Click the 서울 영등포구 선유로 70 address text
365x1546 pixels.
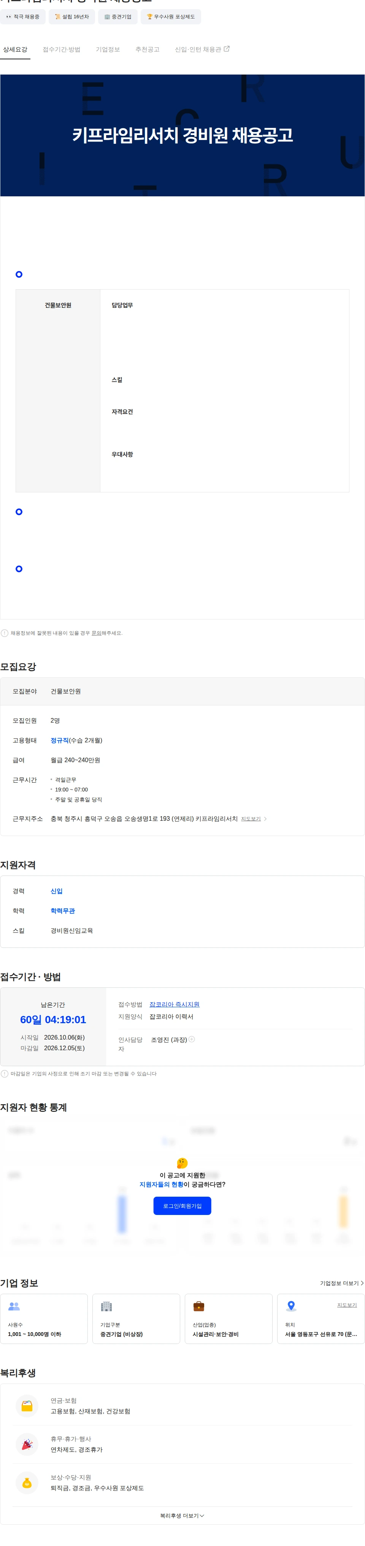(321, 1334)
